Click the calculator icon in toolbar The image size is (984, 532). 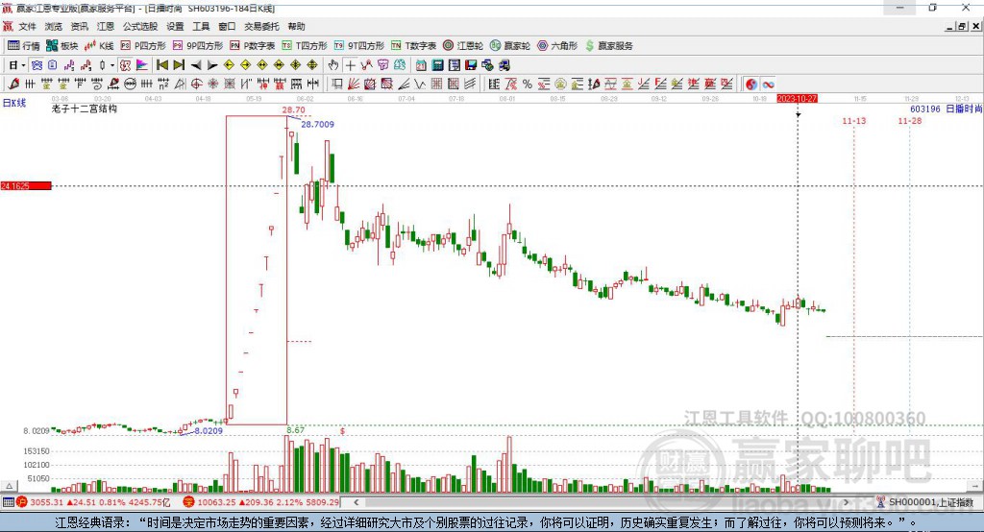[x=437, y=65]
